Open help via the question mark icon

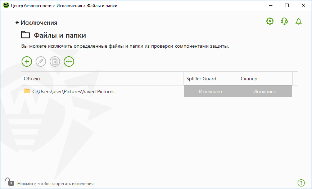point(301,183)
